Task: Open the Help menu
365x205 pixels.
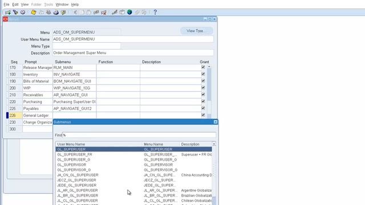Action: 75,5
